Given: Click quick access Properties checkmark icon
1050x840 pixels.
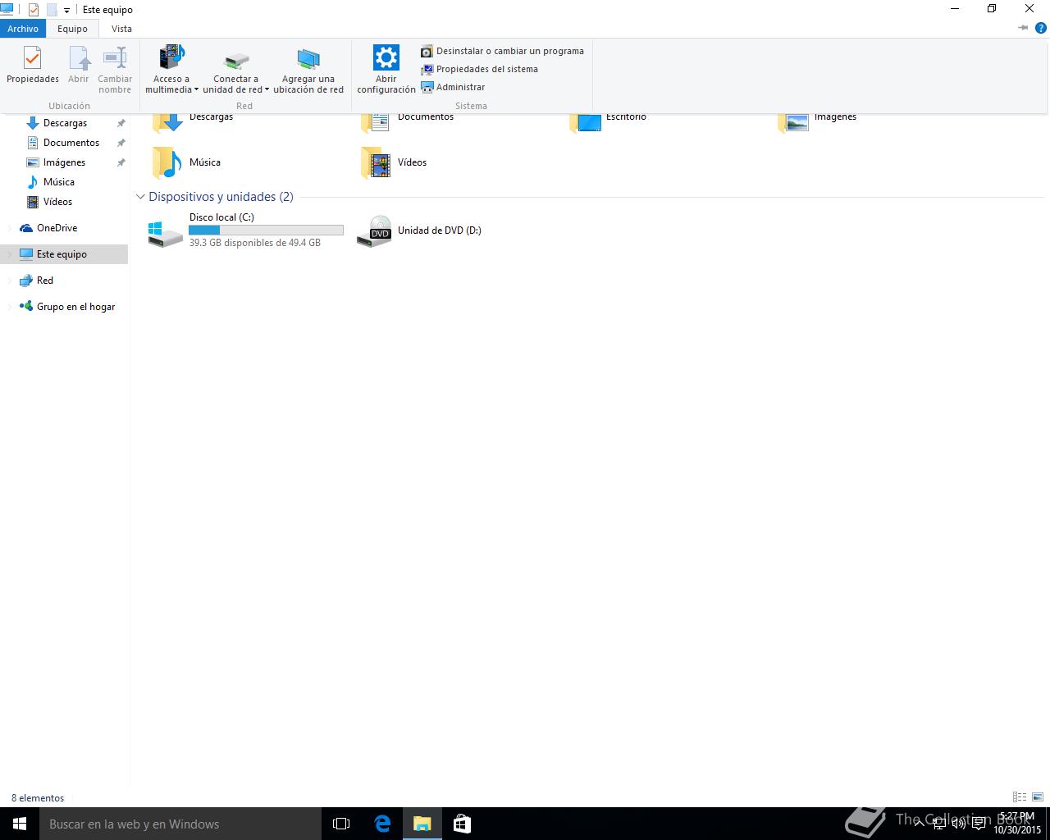Looking at the screenshot, I should coord(33,10).
